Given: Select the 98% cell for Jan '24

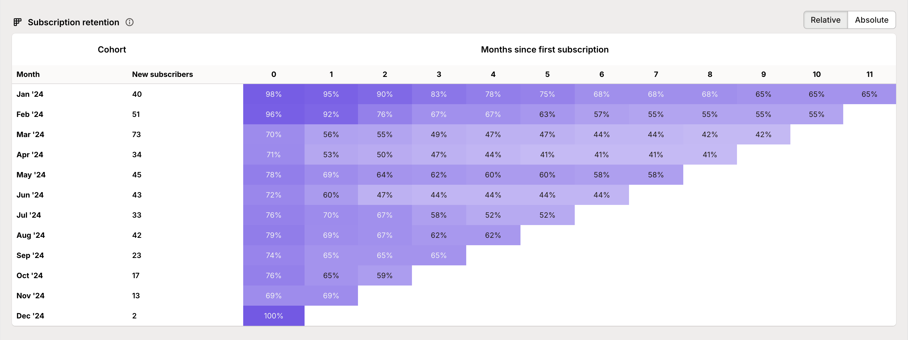Looking at the screenshot, I should [274, 94].
